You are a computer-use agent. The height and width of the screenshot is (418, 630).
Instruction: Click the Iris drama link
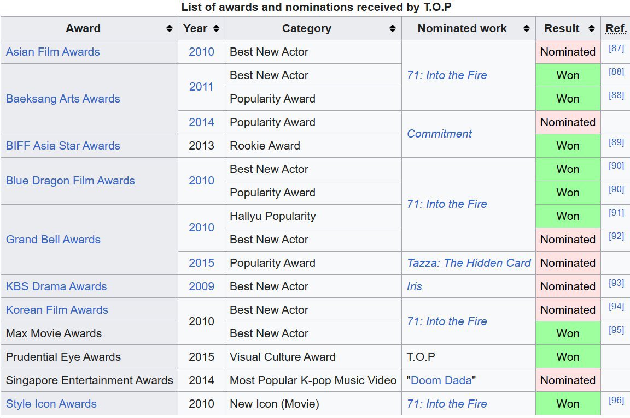(x=414, y=286)
